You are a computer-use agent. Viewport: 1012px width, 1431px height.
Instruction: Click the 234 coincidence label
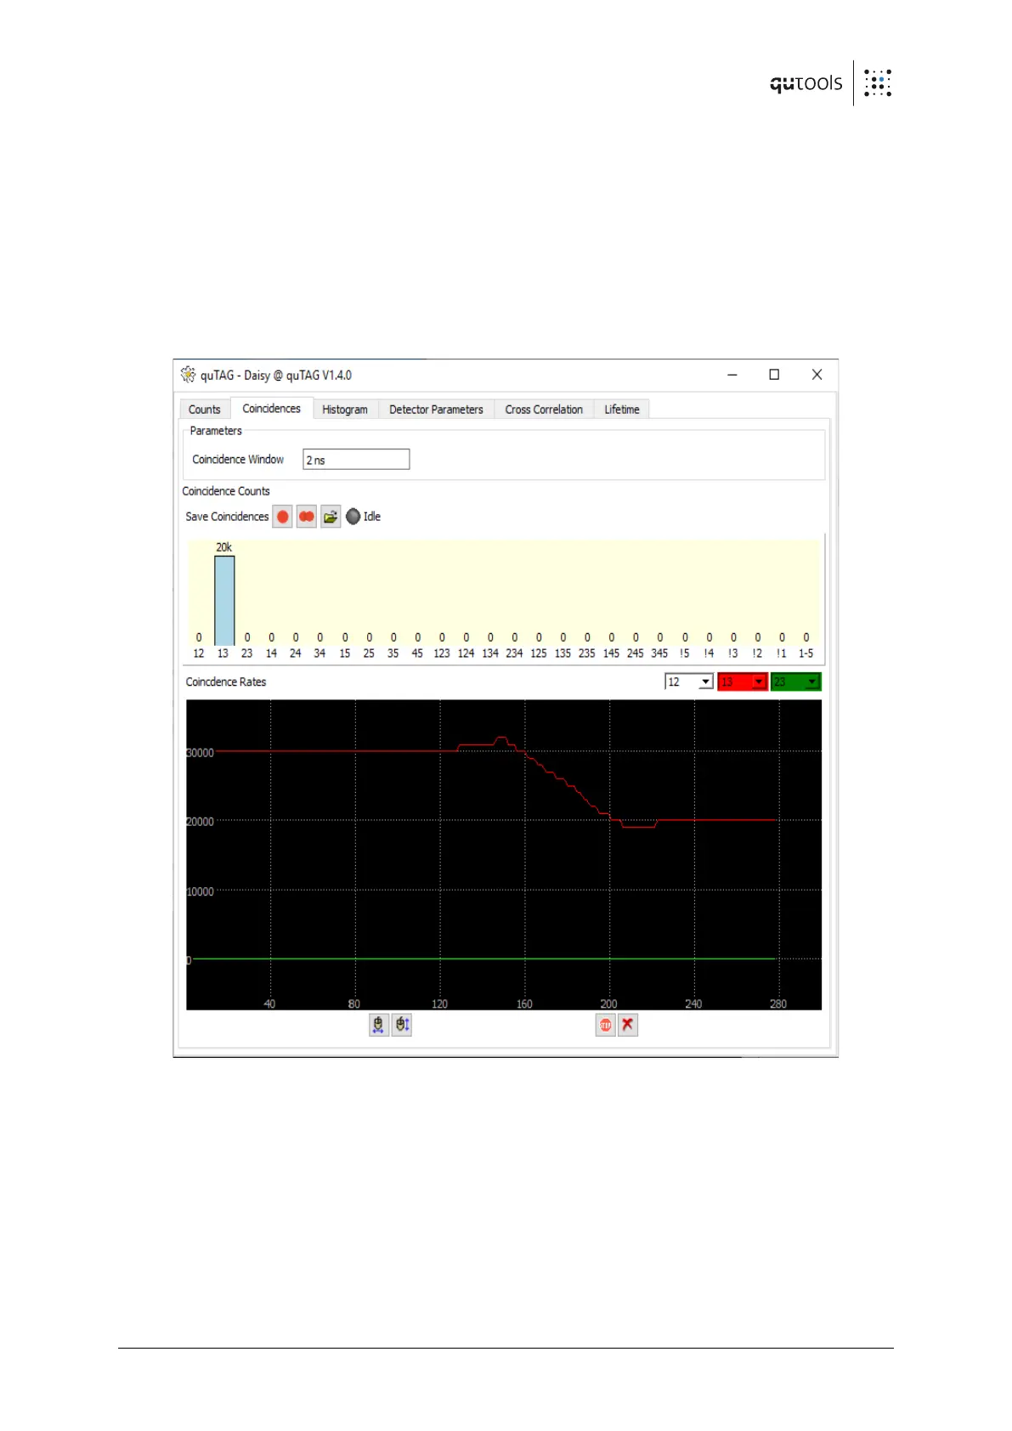pyautogui.click(x=514, y=653)
